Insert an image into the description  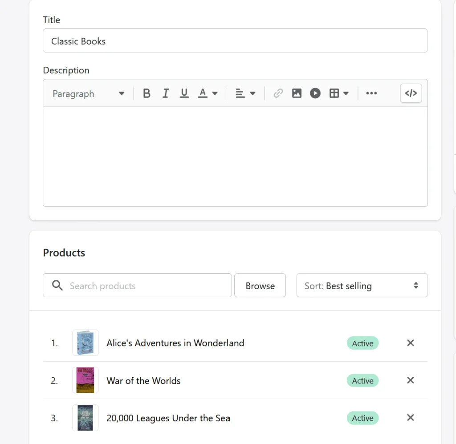tap(297, 93)
